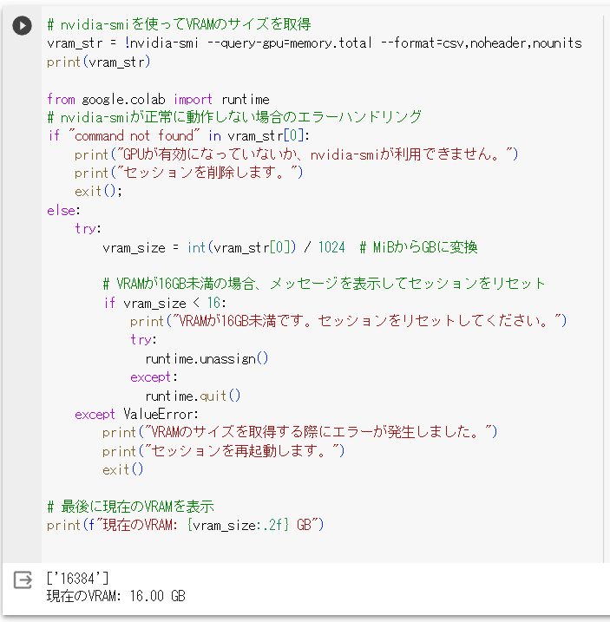Click output line '現在のVRAM: 16.00 GB'
Image resolution: width=610 pixels, height=622 pixels.
tap(116, 596)
